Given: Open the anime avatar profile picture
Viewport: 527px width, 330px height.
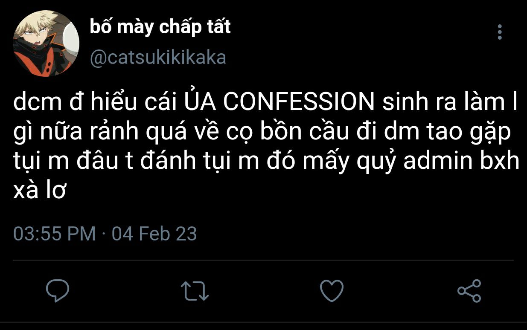Looking at the screenshot, I should (46, 43).
